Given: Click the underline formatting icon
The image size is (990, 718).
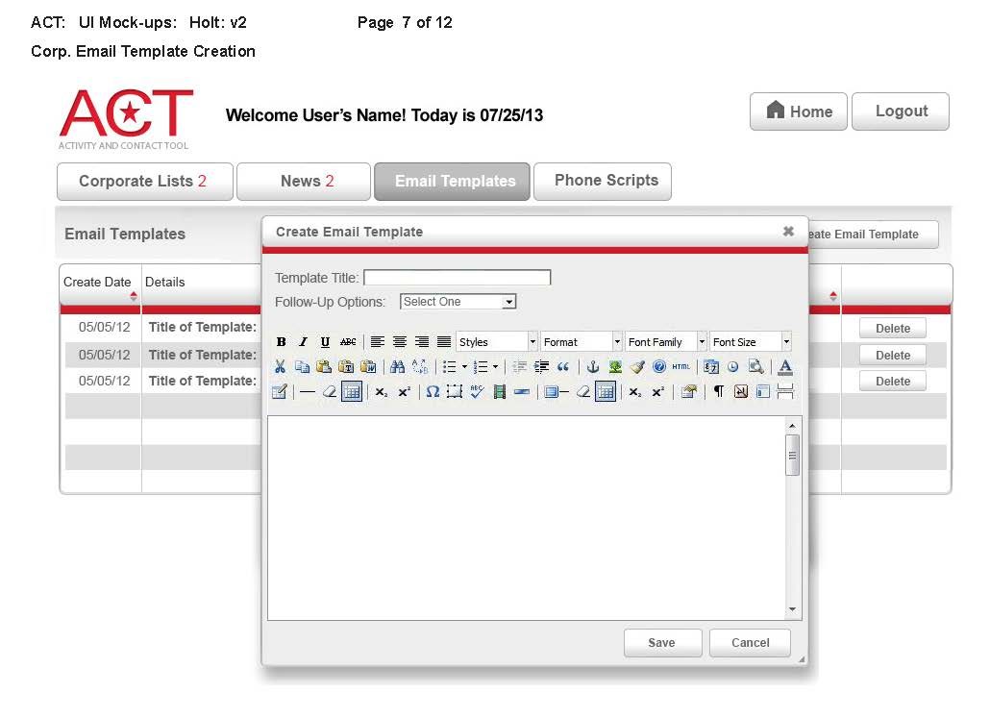Looking at the screenshot, I should (325, 342).
